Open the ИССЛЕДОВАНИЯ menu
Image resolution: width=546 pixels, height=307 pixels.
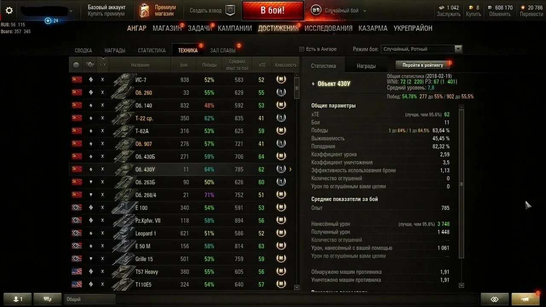coord(328,28)
